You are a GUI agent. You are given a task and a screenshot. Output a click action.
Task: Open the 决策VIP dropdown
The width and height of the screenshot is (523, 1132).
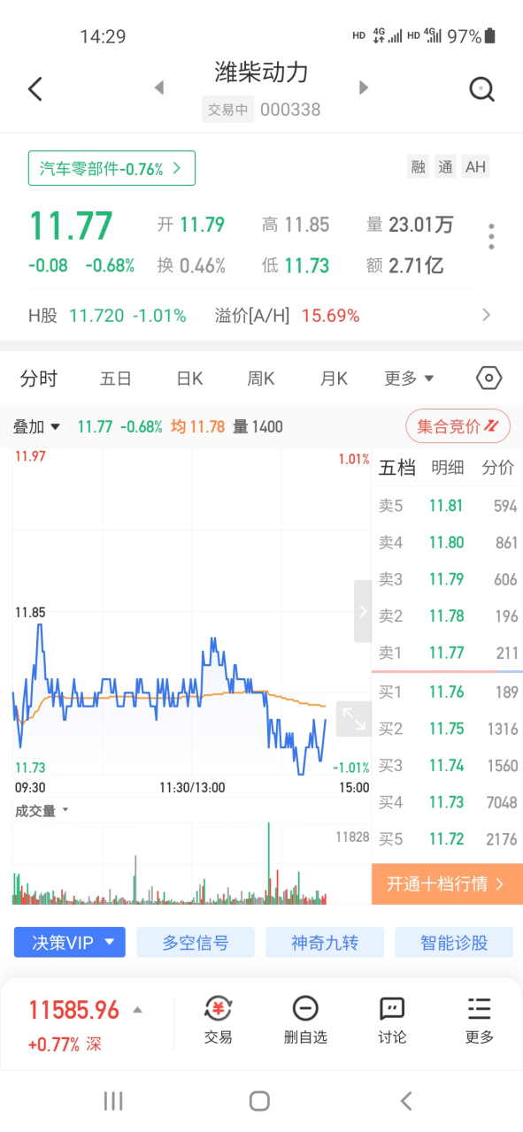(70, 943)
